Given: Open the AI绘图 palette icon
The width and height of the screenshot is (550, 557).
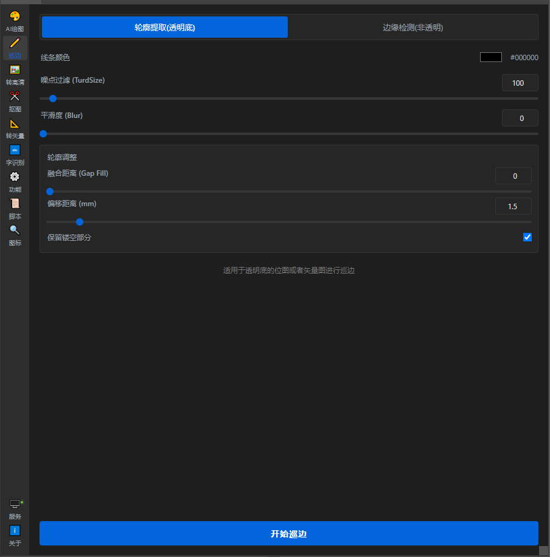Looking at the screenshot, I should pos(15,17).
